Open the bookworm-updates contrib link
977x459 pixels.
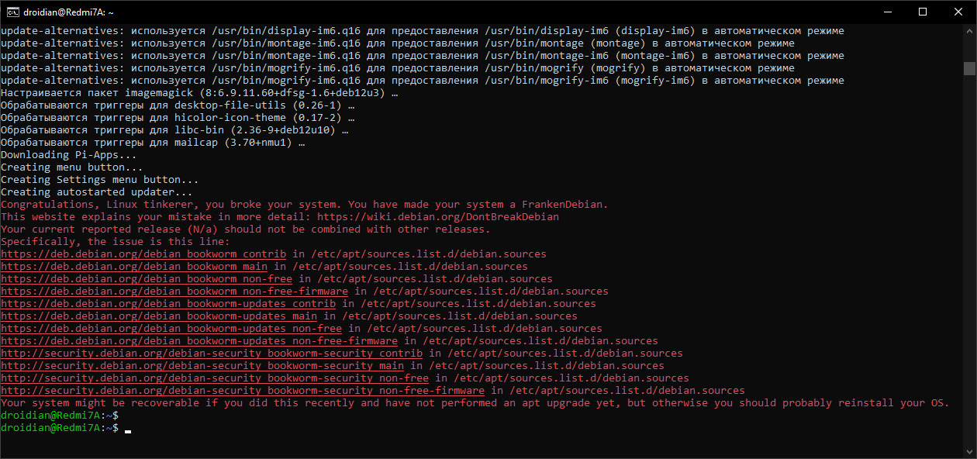click(167, 304)
